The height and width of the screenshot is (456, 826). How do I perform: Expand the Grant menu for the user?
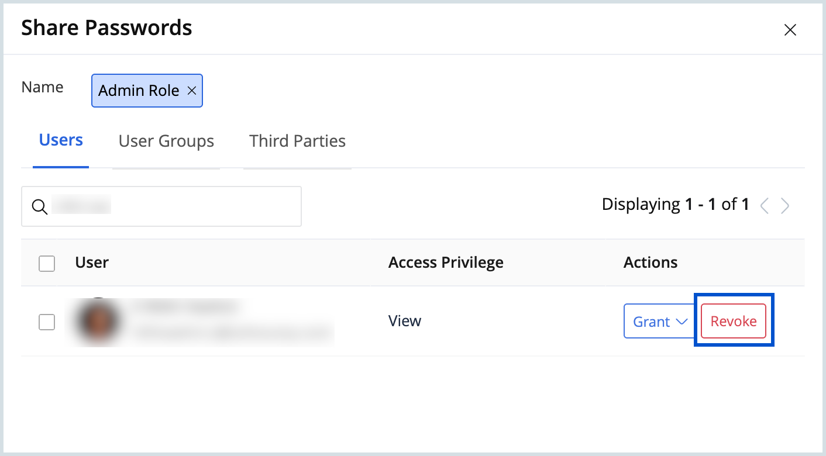pos(659,321)
